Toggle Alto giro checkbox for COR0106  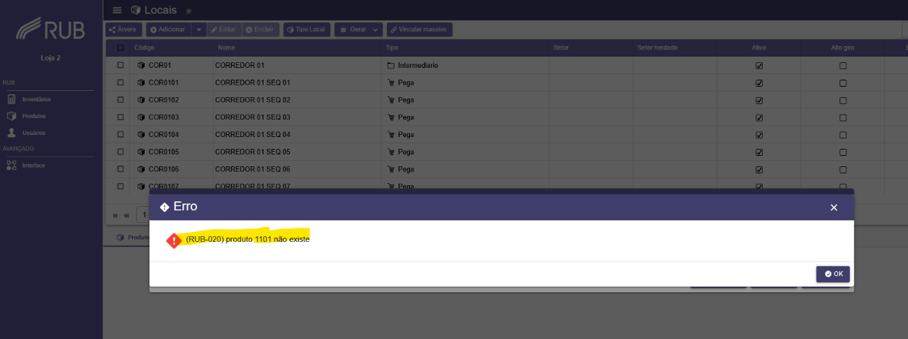[x=843, y=169]
